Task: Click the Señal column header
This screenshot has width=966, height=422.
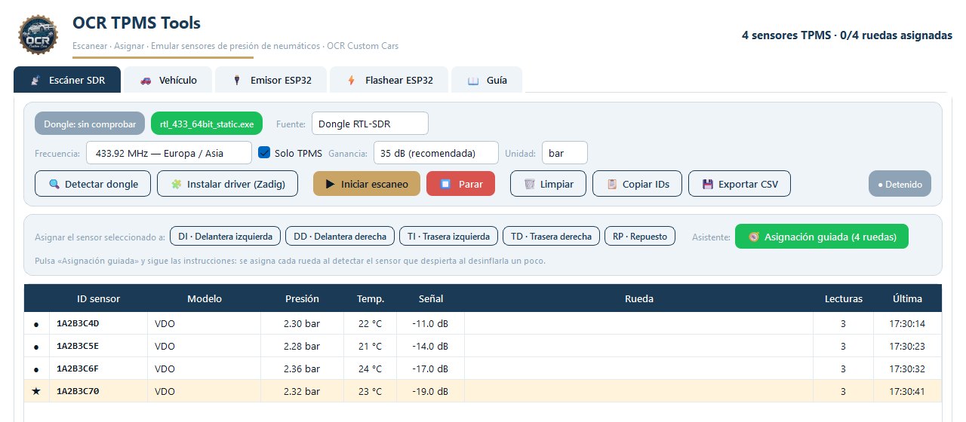Action: coord(431,299)
